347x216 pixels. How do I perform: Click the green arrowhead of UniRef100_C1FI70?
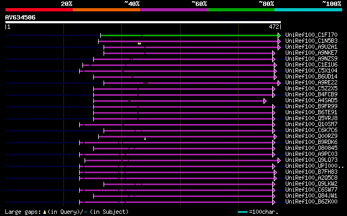point(279,35)
